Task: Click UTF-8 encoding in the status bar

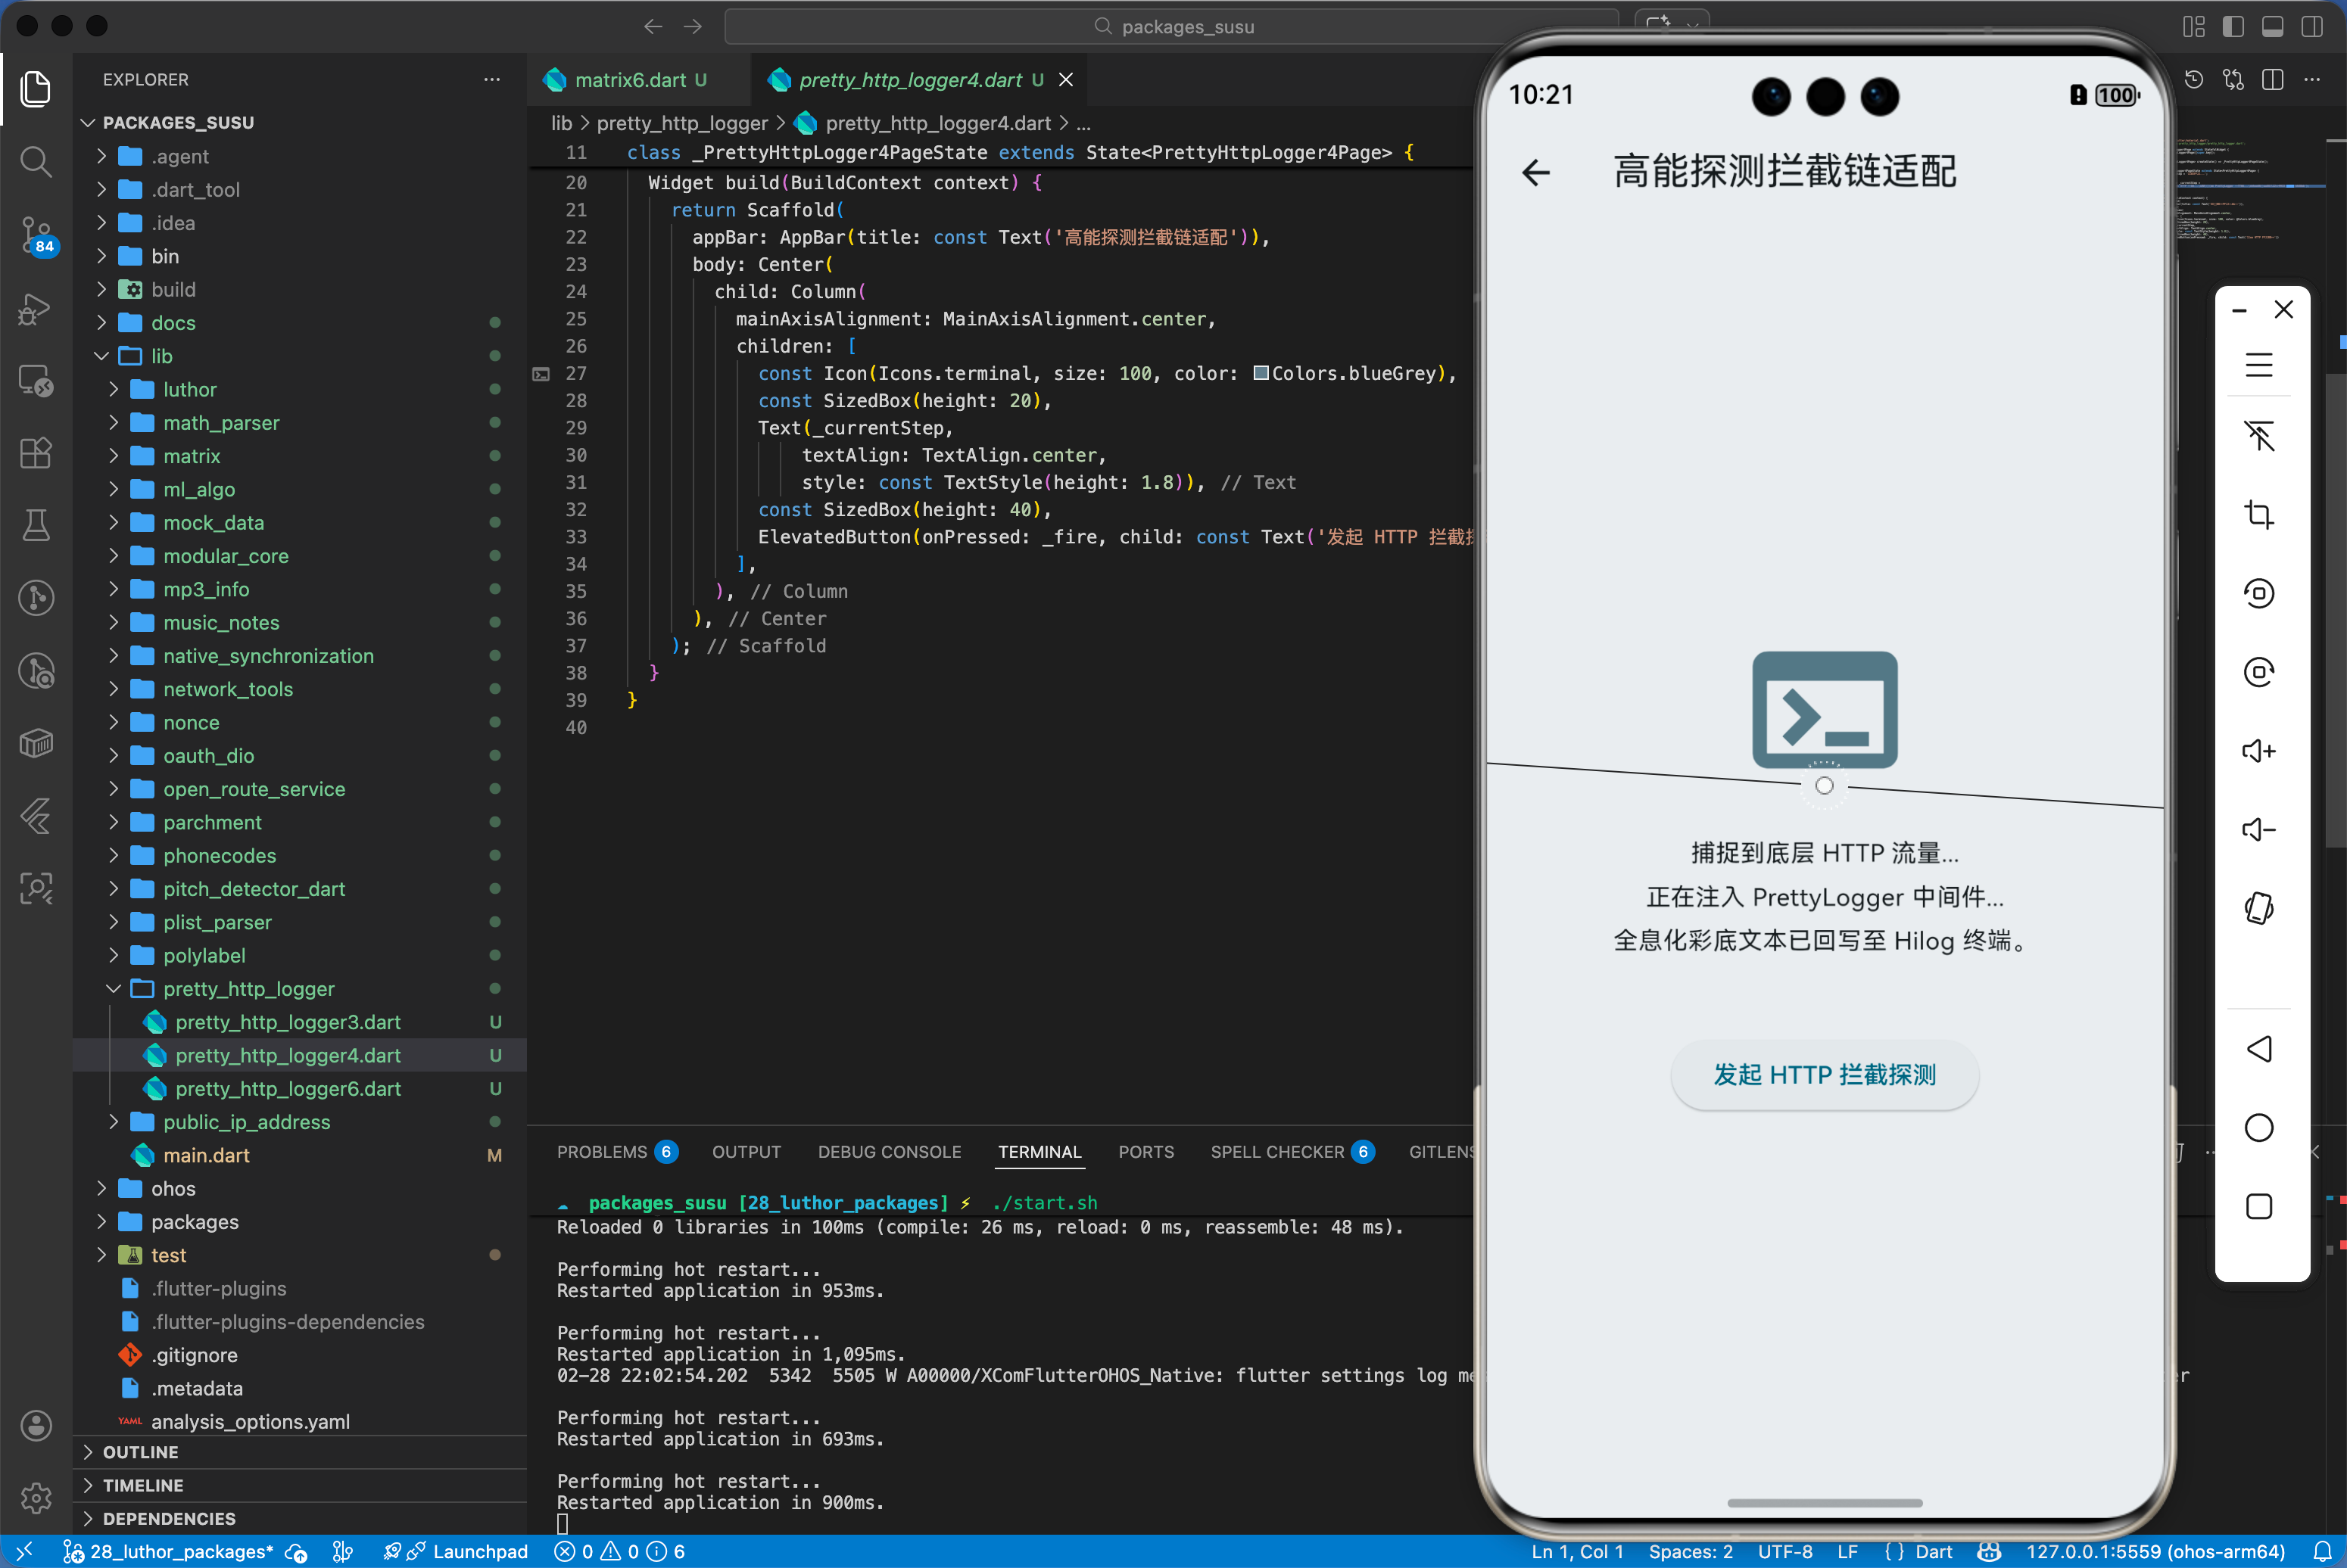Action: tap(1787, 1551)
